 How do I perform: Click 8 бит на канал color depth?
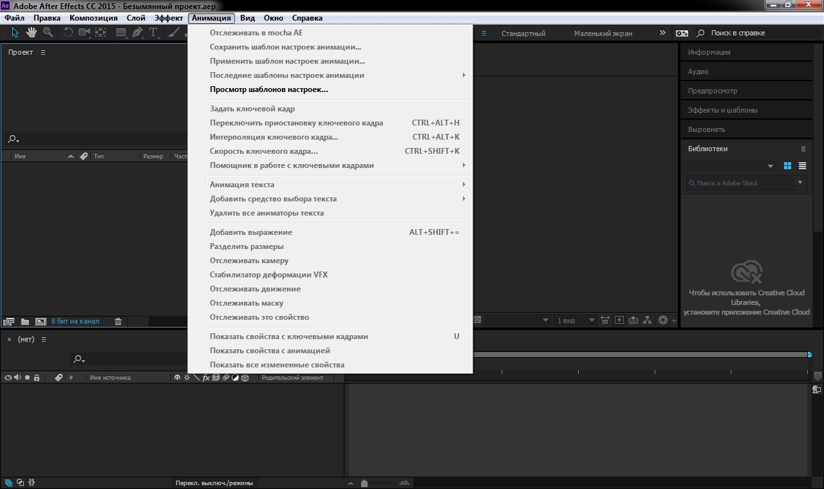[75, 321]
